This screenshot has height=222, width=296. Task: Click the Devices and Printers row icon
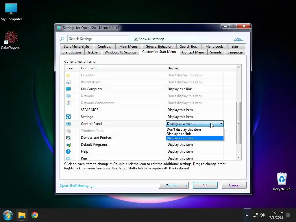tap(68, 138)
